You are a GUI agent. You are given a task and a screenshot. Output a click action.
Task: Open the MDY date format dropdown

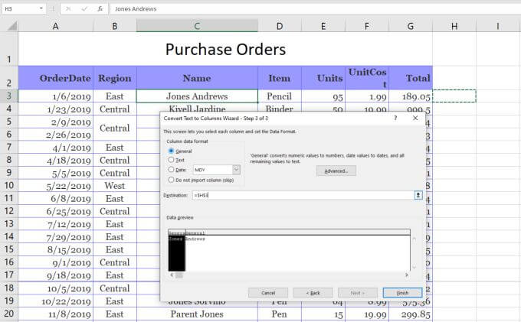point(236,169)
